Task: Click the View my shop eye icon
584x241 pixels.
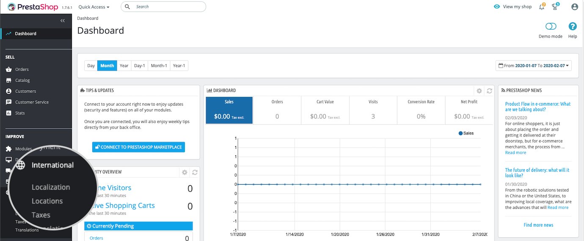Action: pyautogui.click(x=497, y=7)
